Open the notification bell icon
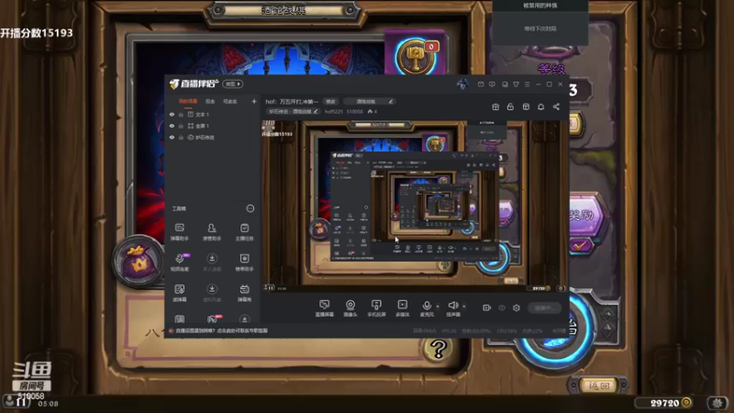The image size is (734, 413). tap(540, 106)
